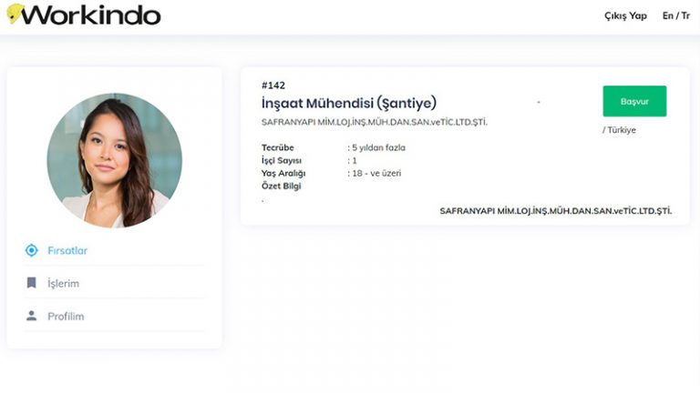Screen dimensions: 700x393
Task: Click the Workindo logo
Action: point(84,15)
